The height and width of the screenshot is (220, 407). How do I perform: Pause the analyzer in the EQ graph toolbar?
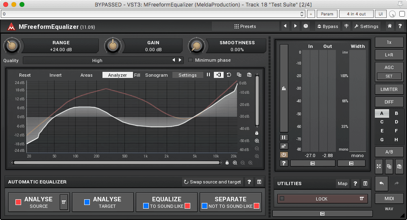pos(208,75)
